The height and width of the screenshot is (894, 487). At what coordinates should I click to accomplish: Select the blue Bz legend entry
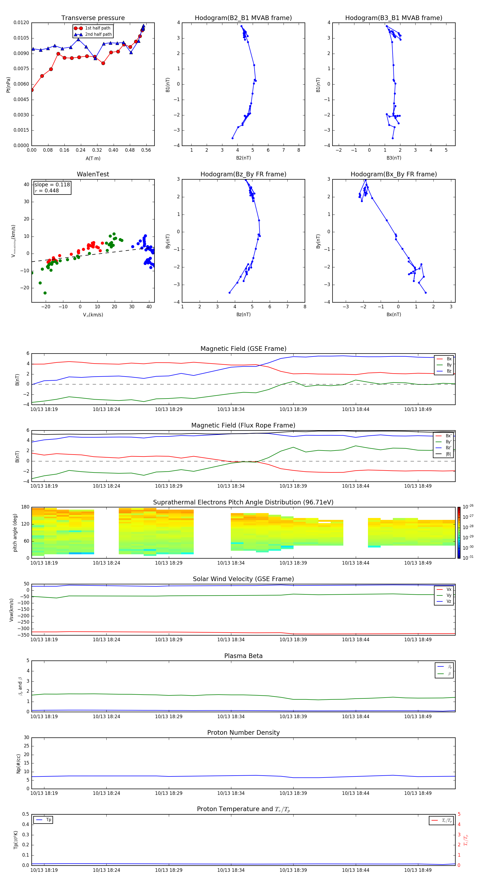444,371
